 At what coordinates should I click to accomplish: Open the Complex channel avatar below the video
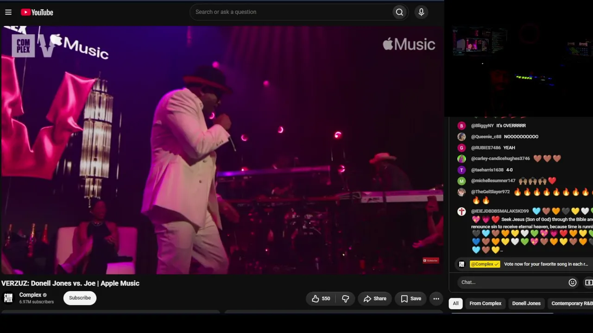pyautogui.click(x=8, y=298)
